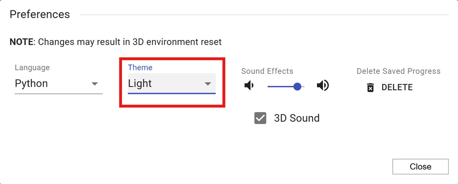Click the DELETE text button
The image size is (458, 184).
397,87
